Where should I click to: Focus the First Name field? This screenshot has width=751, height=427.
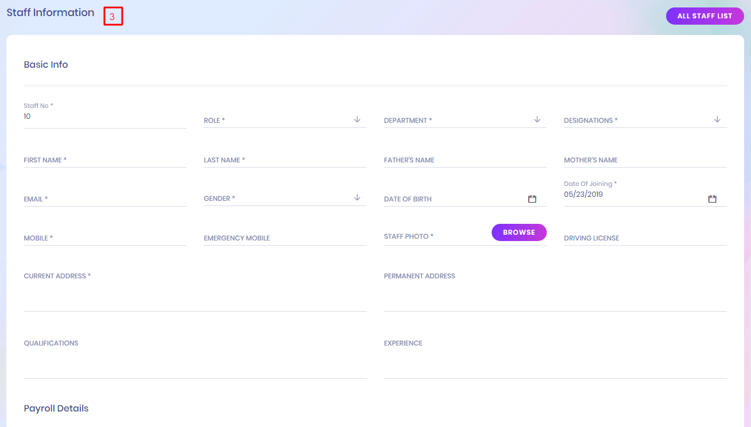click(104, 160)
